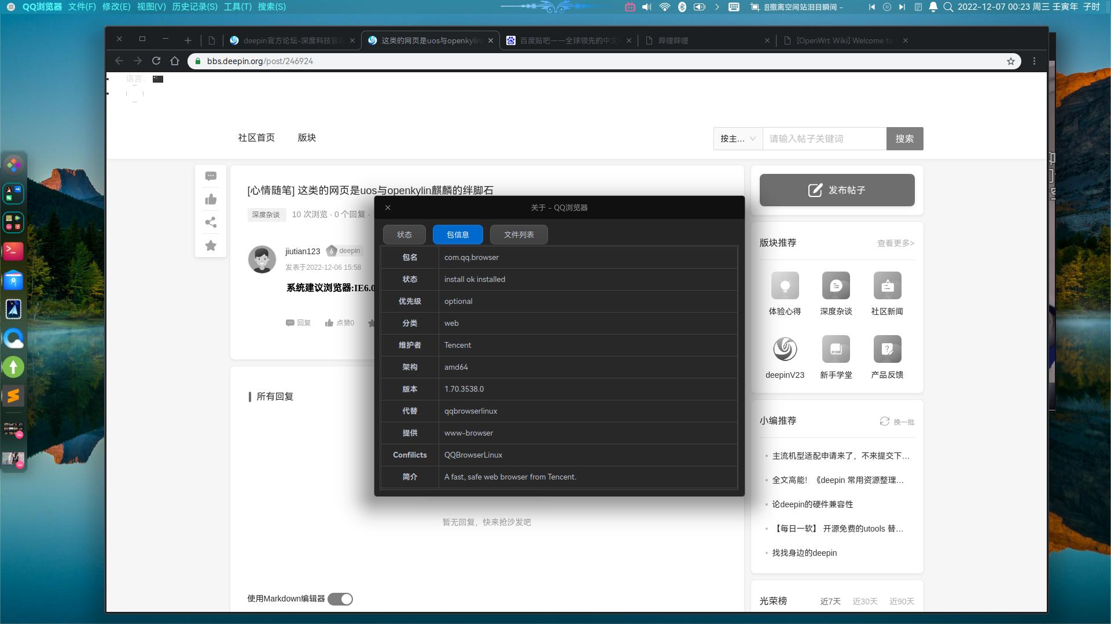
Task: Toggle the 使用Markdown编辑器 switch
Action: [341, 599]
